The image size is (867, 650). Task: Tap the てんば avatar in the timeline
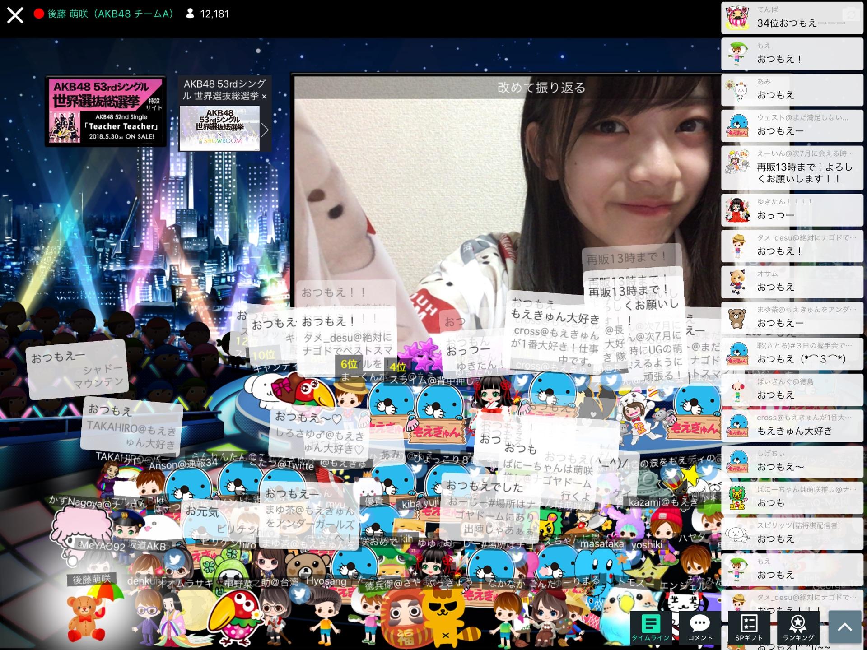[x=738, y=18]
